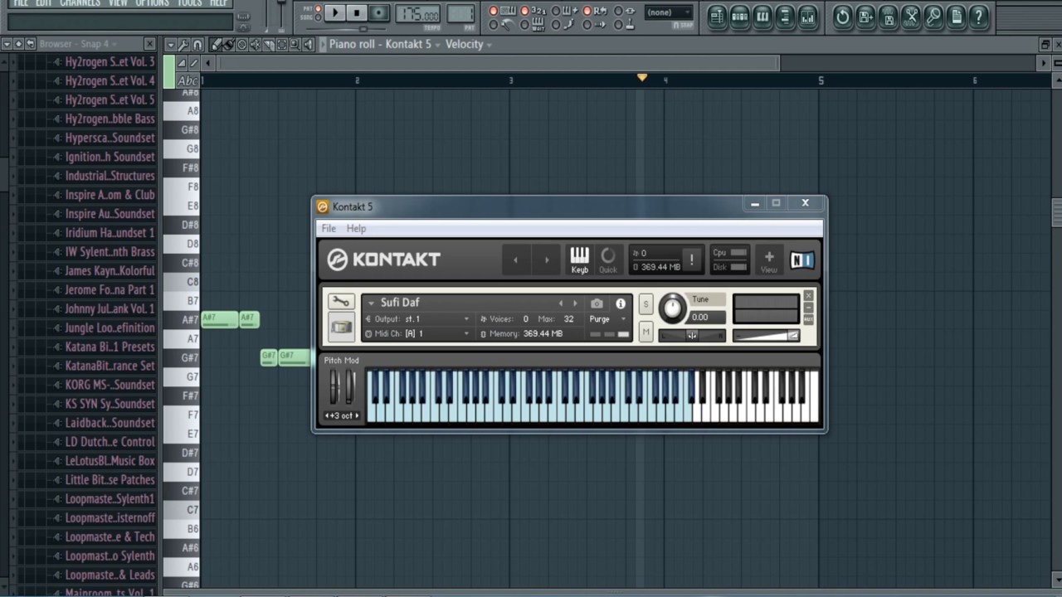Click the Playback speaker tool in piano roll
The width and height of the screenshot is (1062, 597).
308,45
